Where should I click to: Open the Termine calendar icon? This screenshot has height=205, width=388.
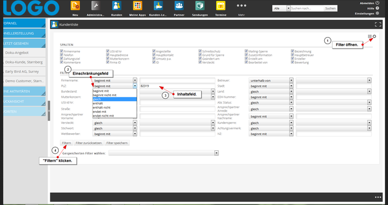click(221, 6)
